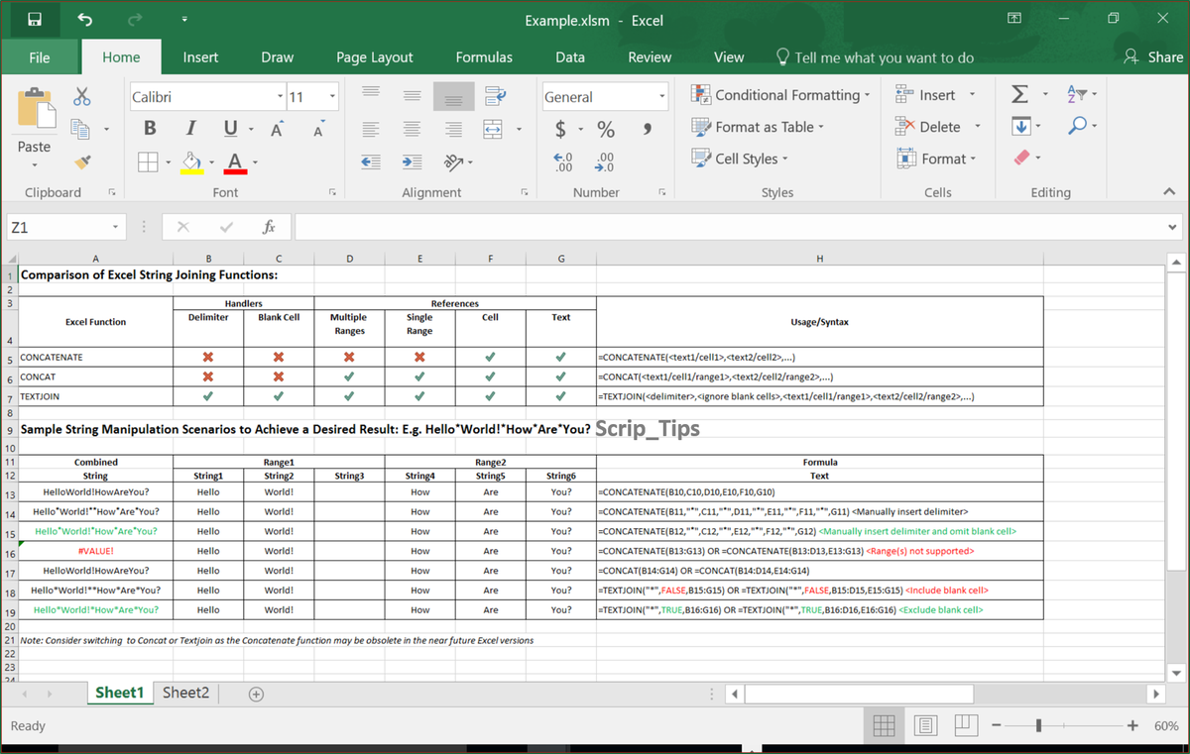
Task: Align text to the left
Action: [371, 130]
